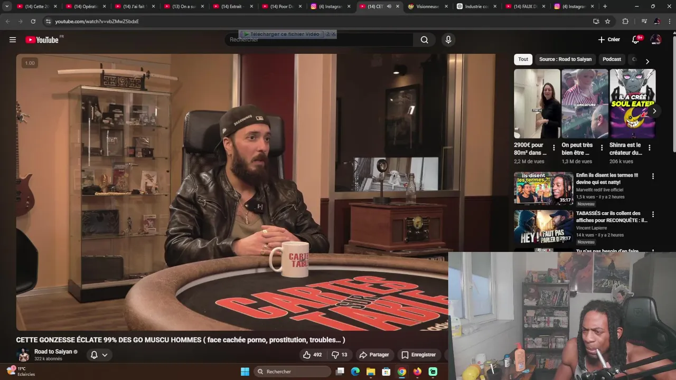676x380 pixels.
Task: Open options for 'Enfin ils disent les termes' video
Action: click(653, 176)
